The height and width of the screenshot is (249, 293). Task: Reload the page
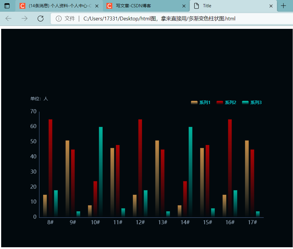point(41,18)
